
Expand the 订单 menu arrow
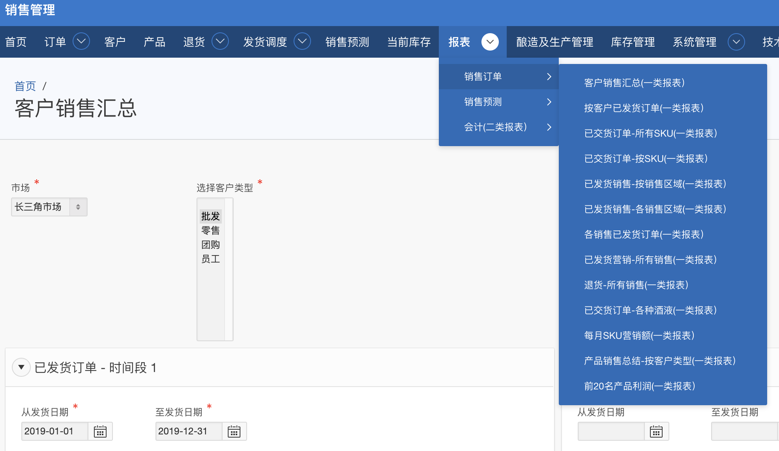tap(81, 41)
